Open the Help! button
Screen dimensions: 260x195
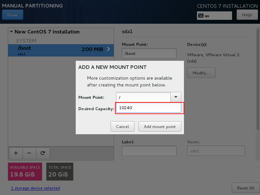pyautogui.click(x=247, y=15)
